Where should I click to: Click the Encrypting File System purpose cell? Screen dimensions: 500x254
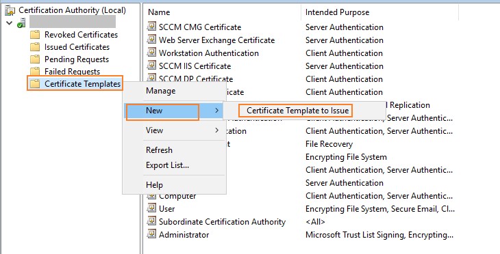coord(346,157)
